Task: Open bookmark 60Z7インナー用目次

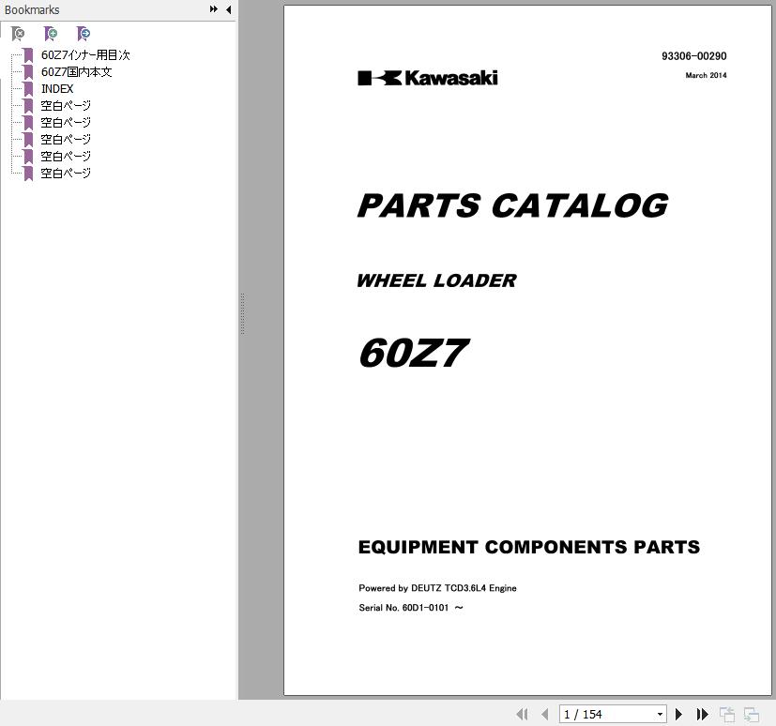Action: click(x=85, y=55)
